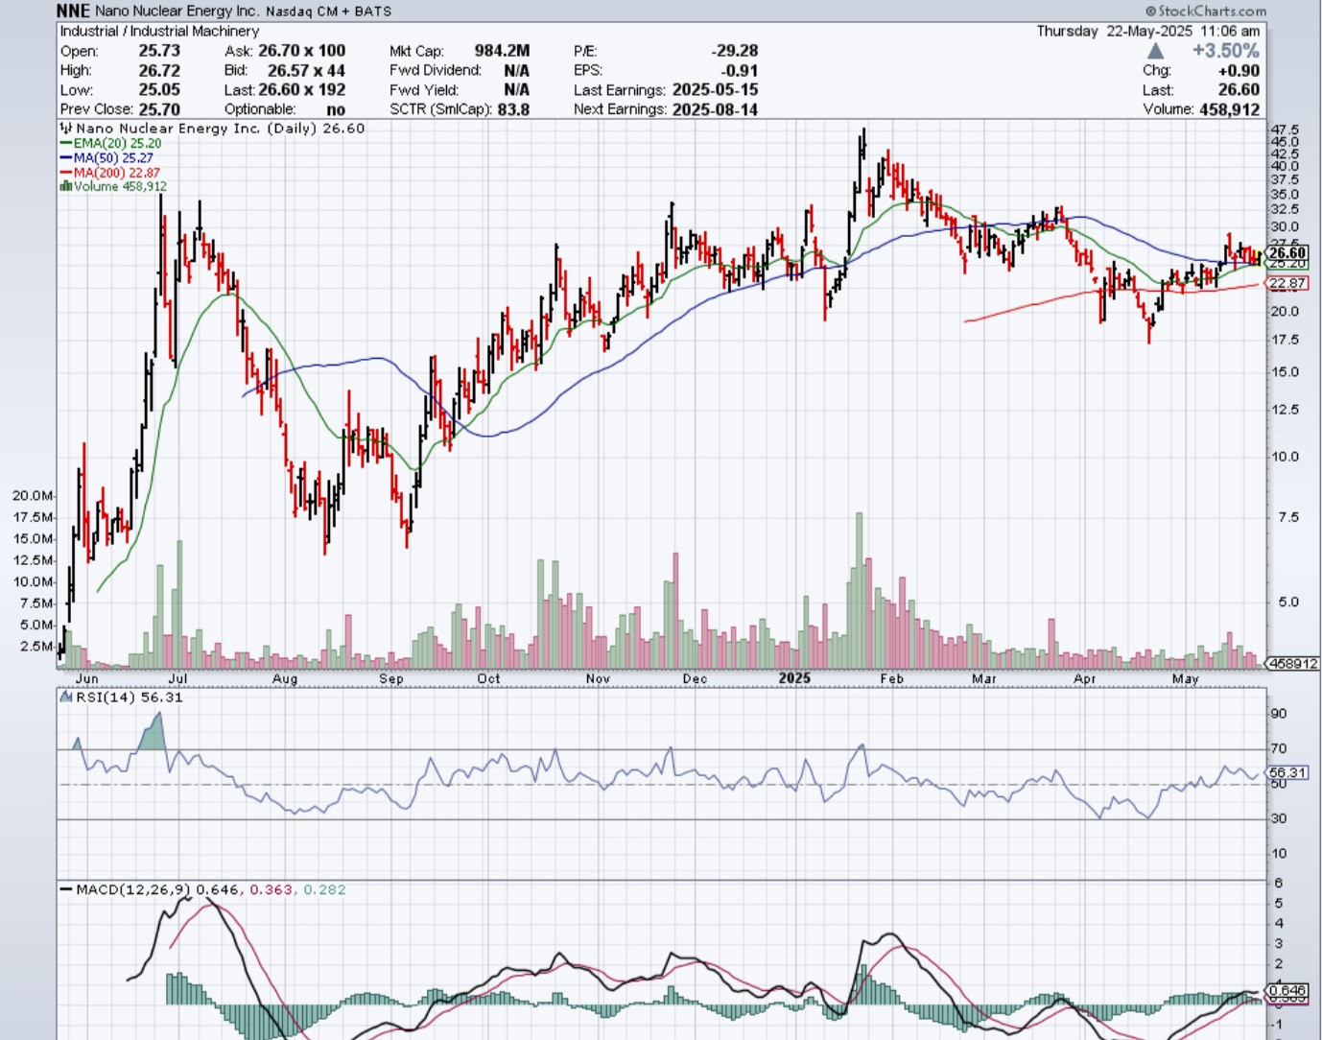
Task: Click the 26.60 price tag on the price axis
Action: (1287, 253)
